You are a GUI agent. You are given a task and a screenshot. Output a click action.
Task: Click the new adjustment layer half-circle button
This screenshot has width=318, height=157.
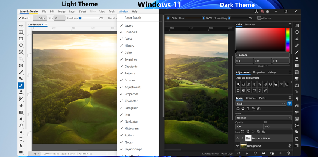[264, 153]
